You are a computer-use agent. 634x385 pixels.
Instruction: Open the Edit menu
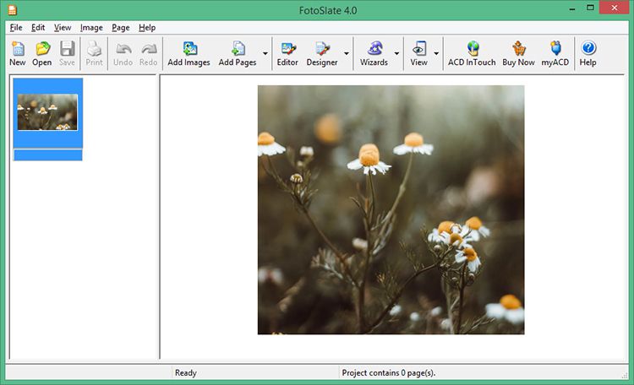38,28
